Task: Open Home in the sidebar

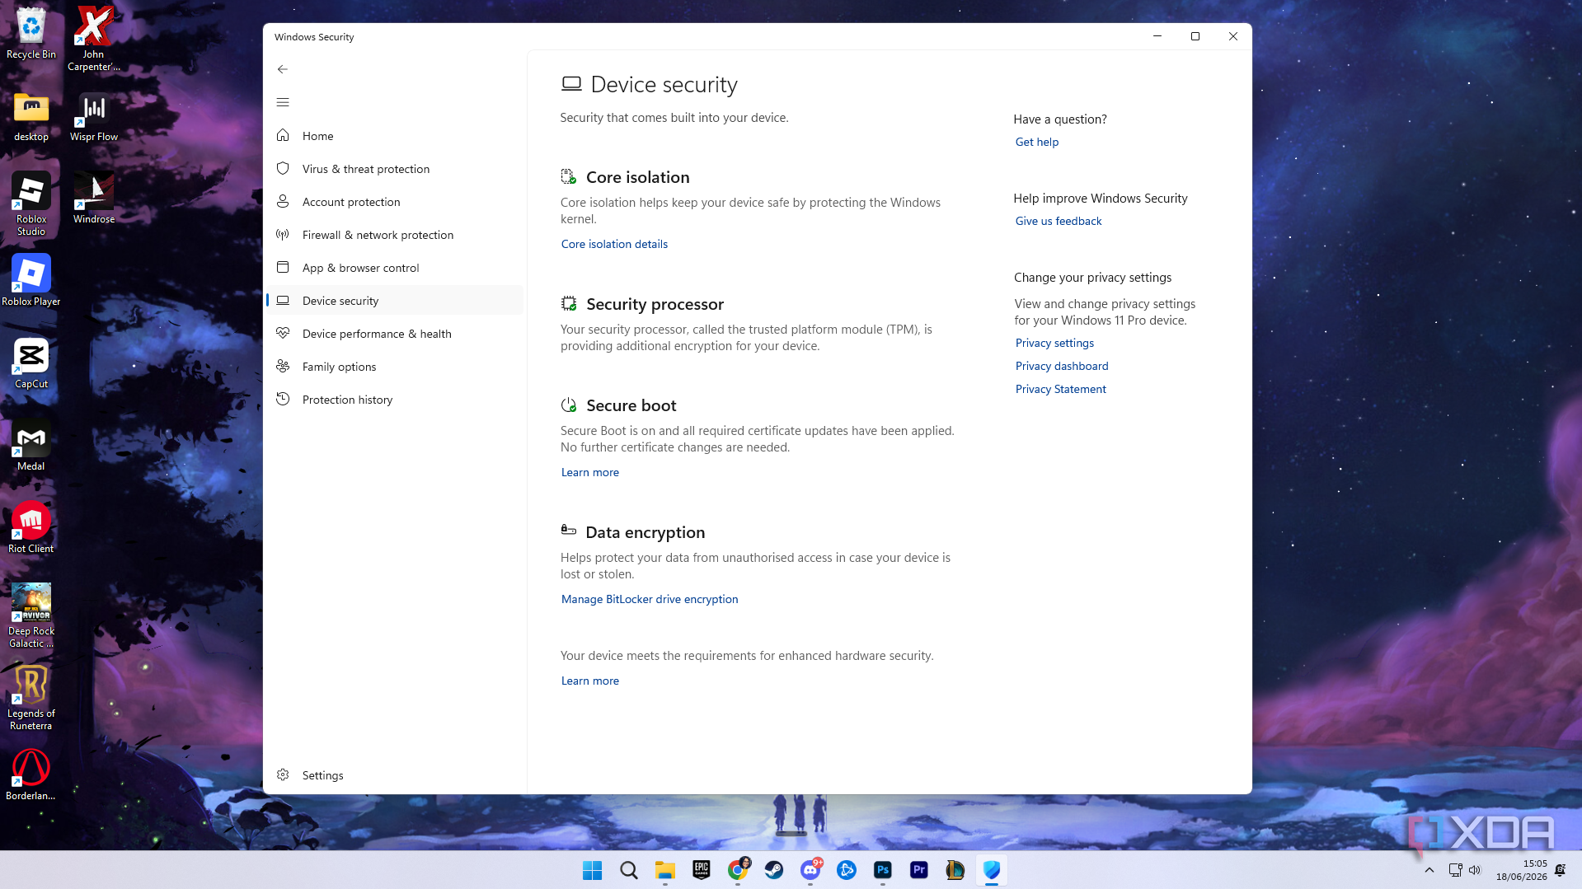Action: point(394,136)
